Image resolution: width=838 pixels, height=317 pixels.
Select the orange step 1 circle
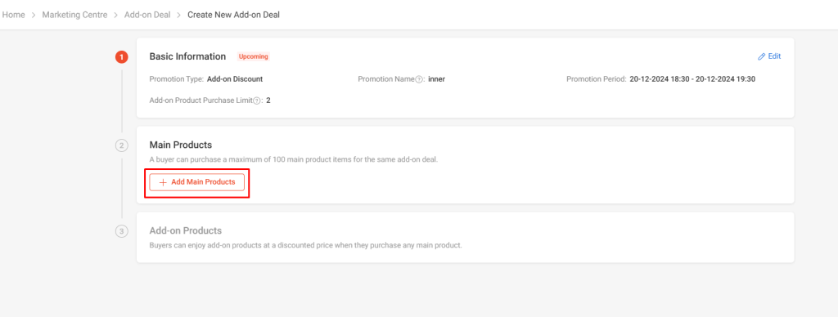[x=122, y=56]
